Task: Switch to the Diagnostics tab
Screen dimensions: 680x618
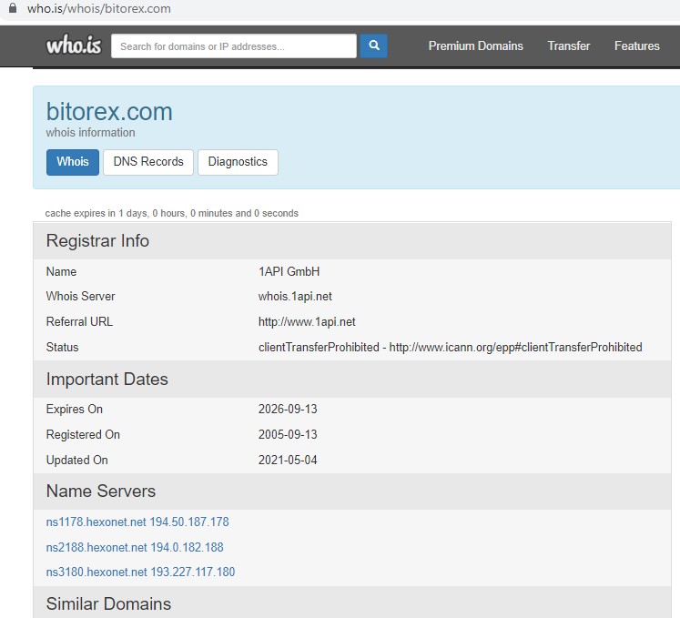Action: click(x=238, y=162)
